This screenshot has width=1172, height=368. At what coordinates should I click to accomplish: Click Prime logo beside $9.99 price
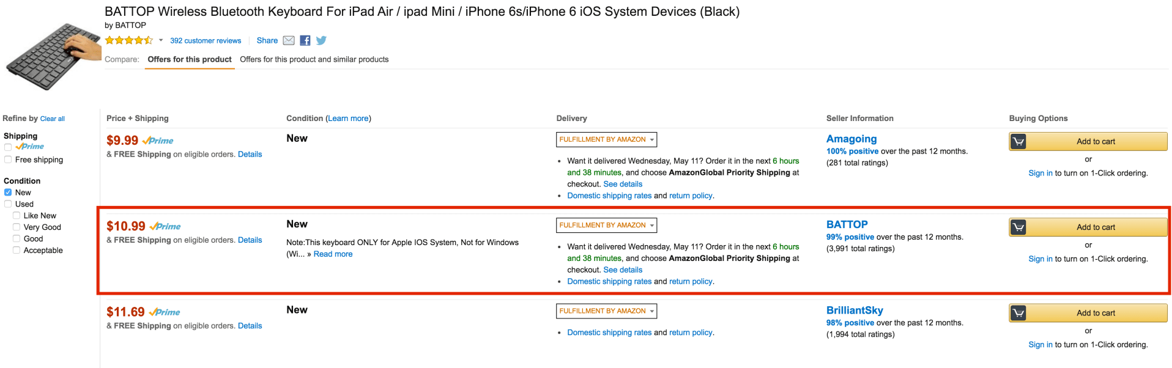[158, 141]
